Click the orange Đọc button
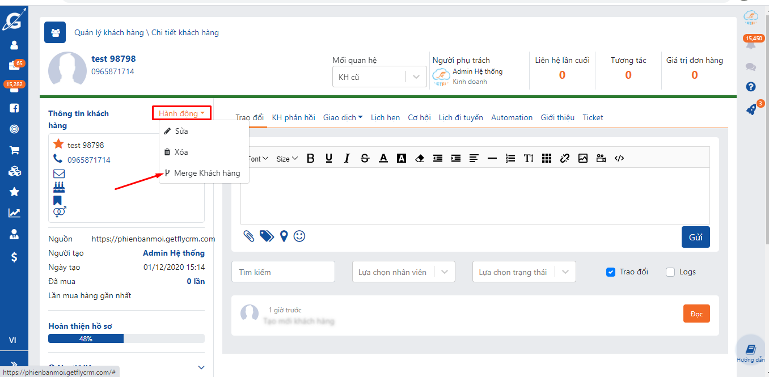This screenshot has height=377, width=769. (696, 314)
